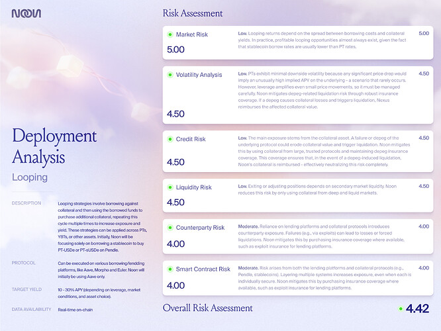The image size is (441, 331).
Task: Click the PROTOCOL label
Action: coord(24,263)
